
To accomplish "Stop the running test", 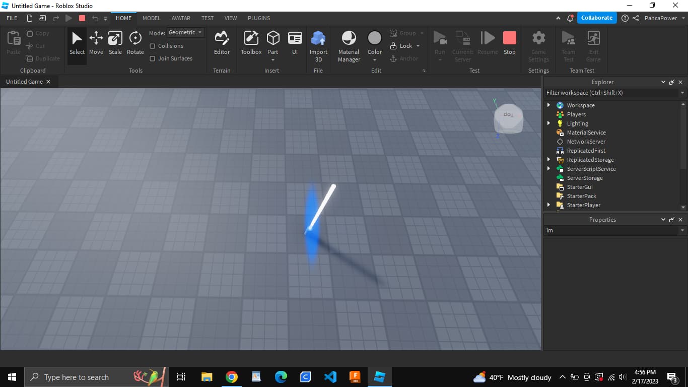I will (510, 44).
